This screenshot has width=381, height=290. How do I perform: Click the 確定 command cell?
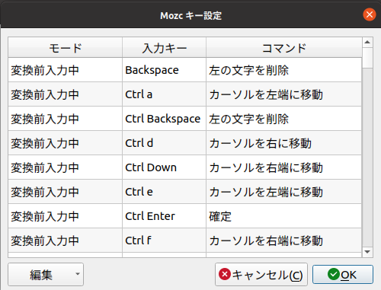(x=283, y=216)
